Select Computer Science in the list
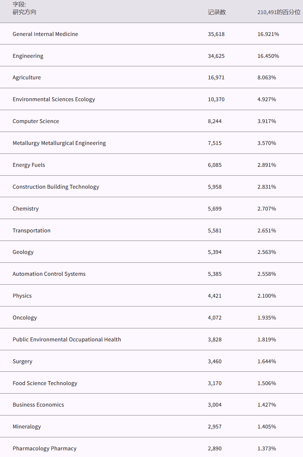The height and width of the screenshot is (457, 303). coord(36,121)
